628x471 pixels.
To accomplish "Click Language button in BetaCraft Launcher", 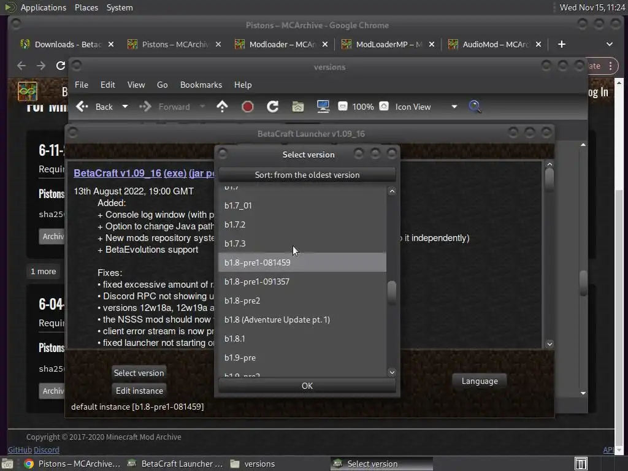I will coord(480,381).
